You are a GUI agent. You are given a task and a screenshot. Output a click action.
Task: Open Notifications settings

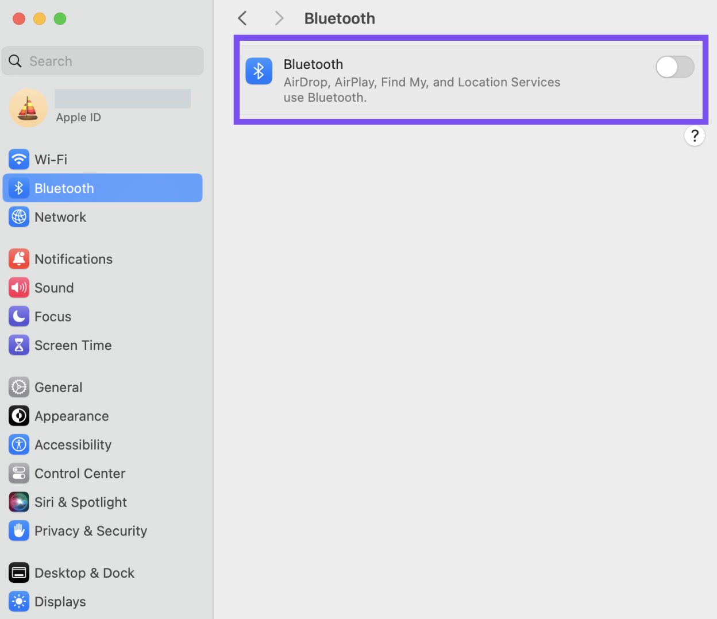(x=103, y=259)
